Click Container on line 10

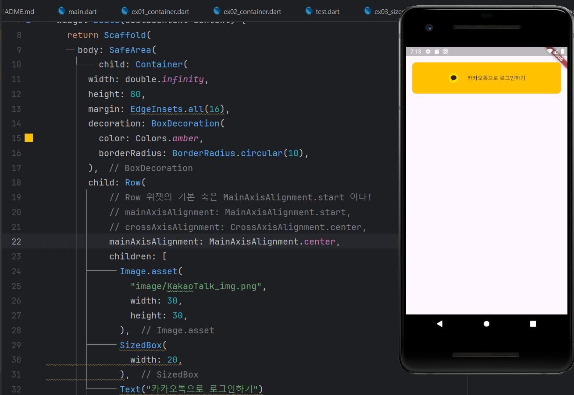click(159, 65)
